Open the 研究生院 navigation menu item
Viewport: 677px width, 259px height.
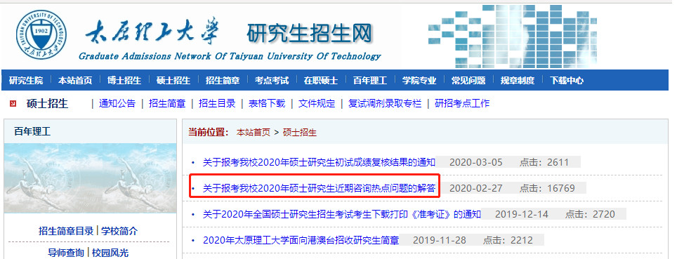click(x=26, y=80)
